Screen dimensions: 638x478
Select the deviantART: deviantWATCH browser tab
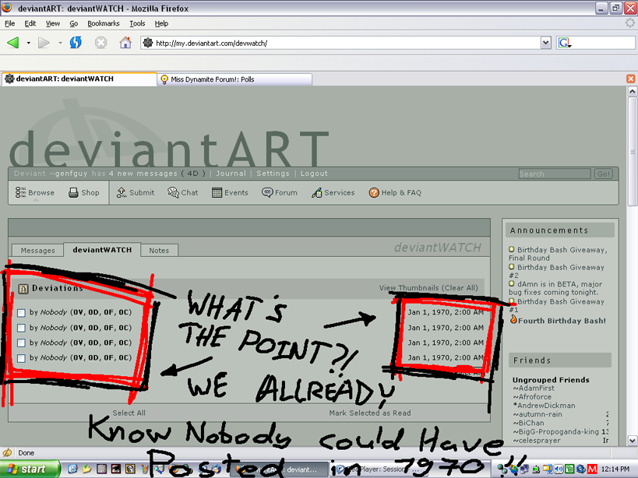click(79, 79)
